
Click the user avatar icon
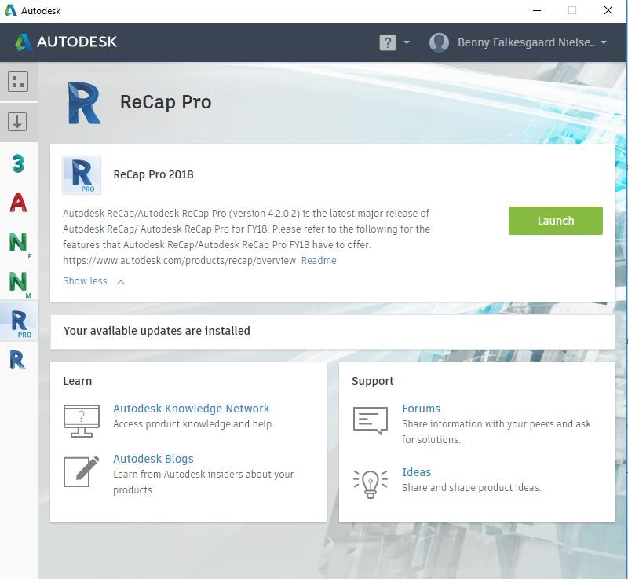pos(439,42)
